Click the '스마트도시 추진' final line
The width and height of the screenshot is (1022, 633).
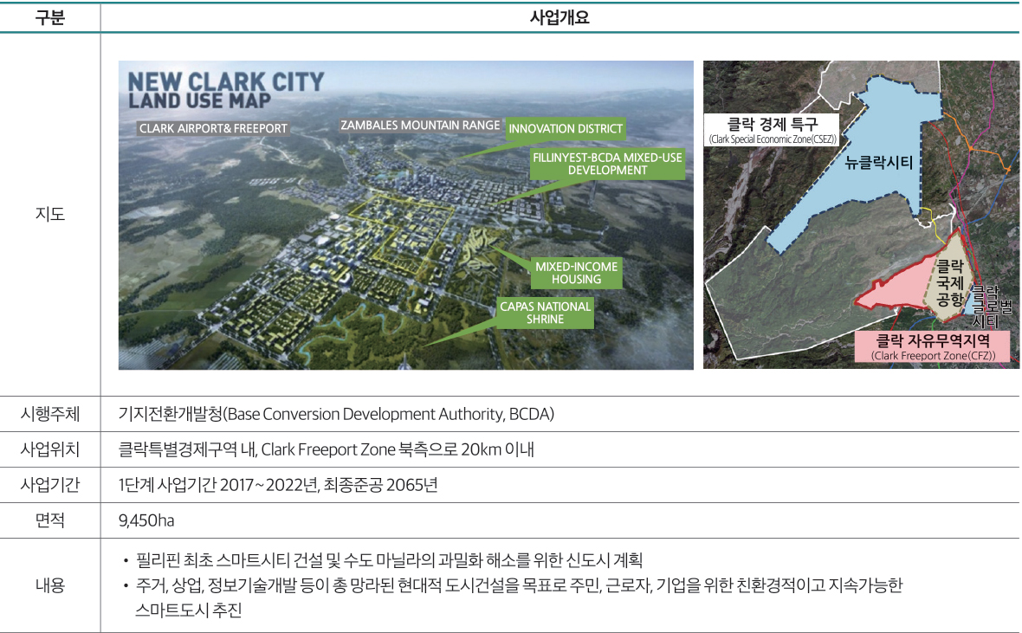pyautogui.click(x=188, y=610)
